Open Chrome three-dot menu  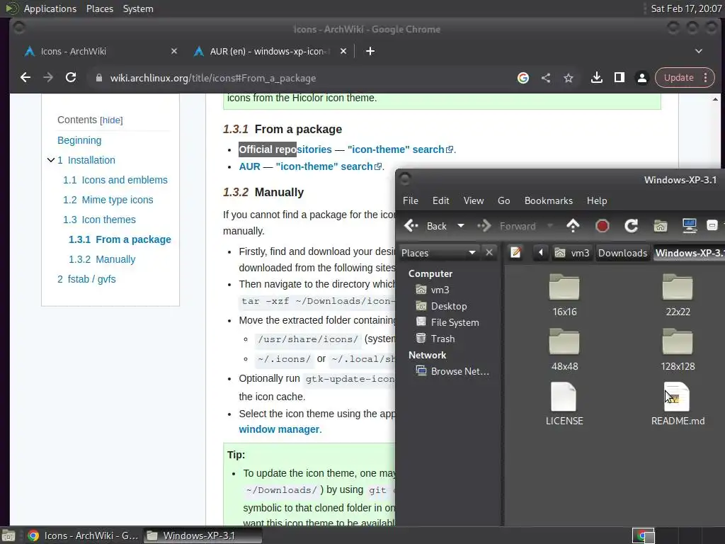click(x=706, y=78)
